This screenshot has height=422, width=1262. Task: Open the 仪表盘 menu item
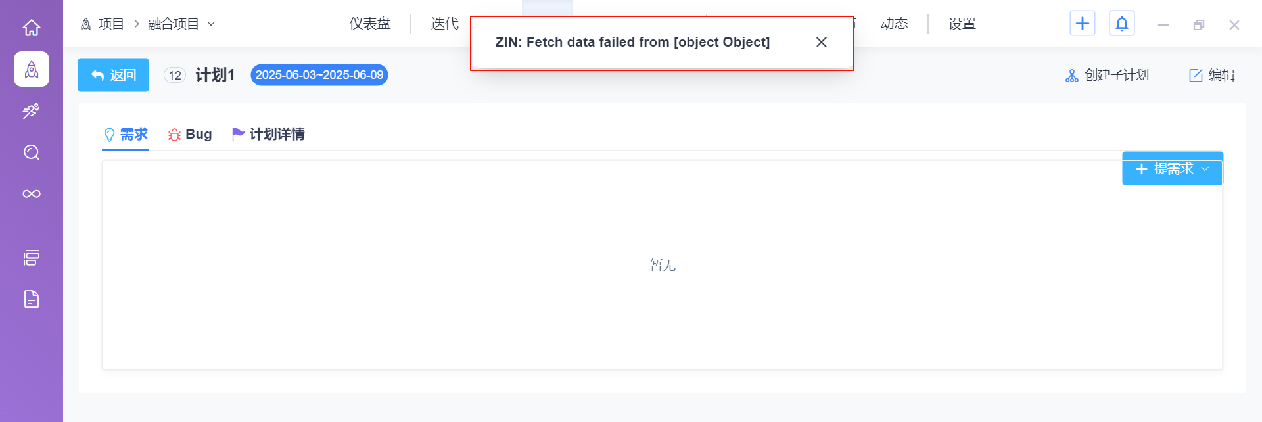pos(370,24)
